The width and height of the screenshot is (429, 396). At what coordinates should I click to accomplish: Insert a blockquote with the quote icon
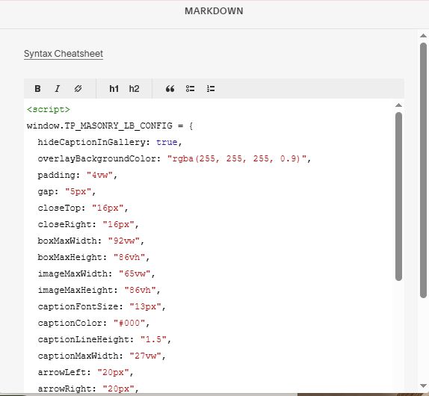tap(170, 89)
